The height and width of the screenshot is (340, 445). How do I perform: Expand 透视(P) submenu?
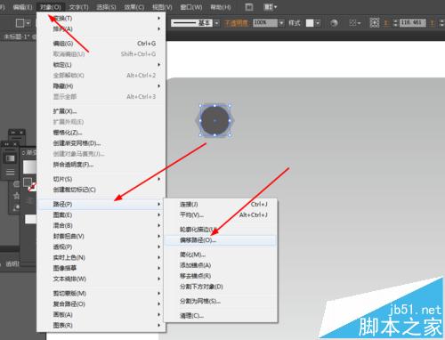101,247
